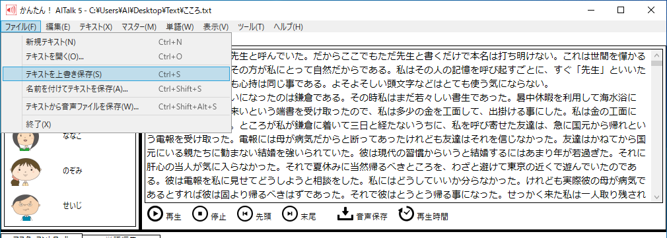Click the text editor scrollbar down arrow
This screenshot has width=667, height=238.
[656, 197]
